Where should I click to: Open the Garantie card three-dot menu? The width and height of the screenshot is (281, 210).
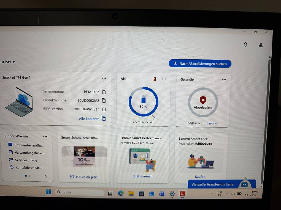point(224,80)
